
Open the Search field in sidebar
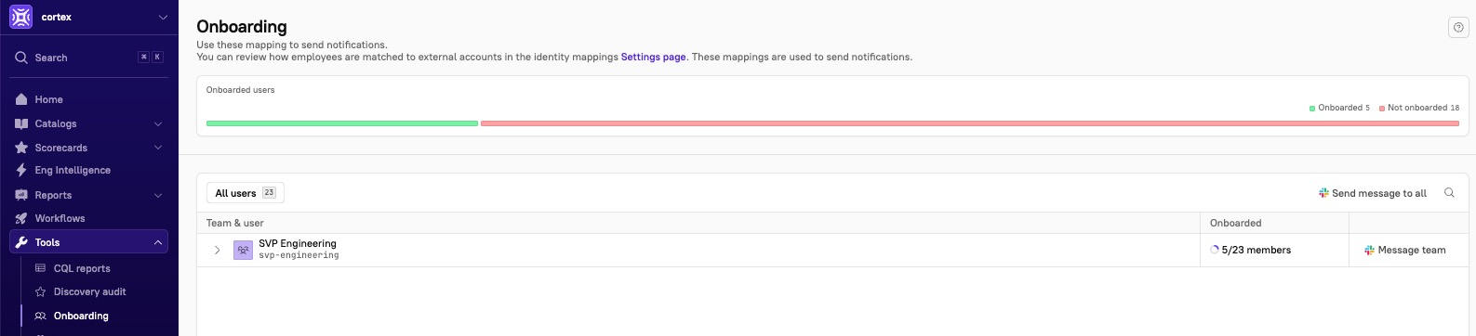[89, 58]
